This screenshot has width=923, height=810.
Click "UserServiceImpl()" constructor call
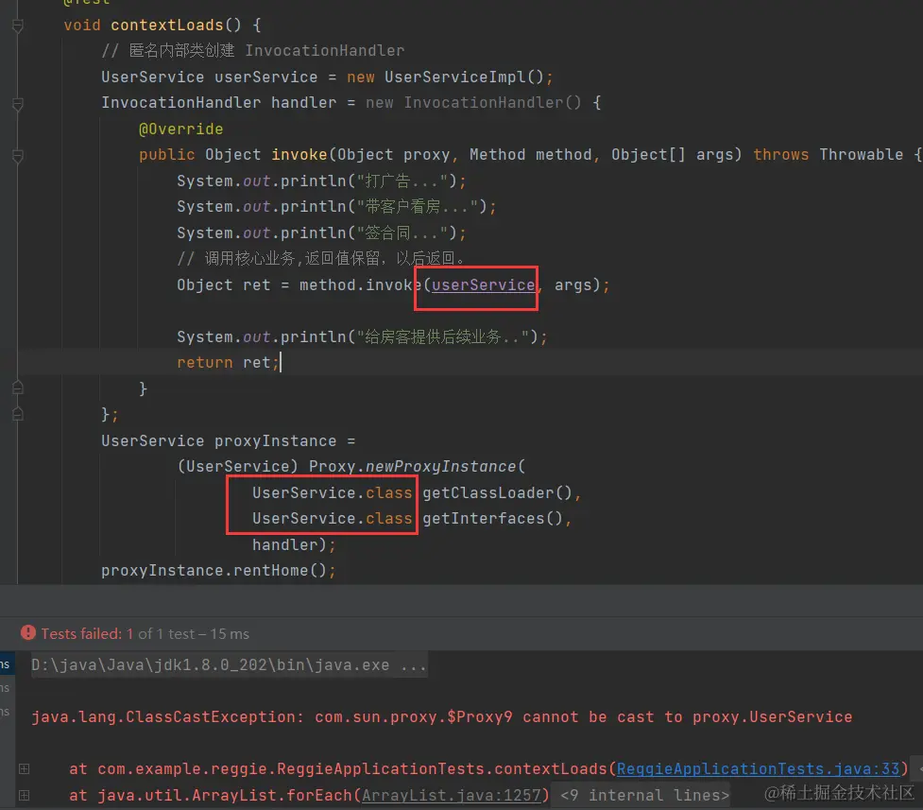click(x=464, y=78)
